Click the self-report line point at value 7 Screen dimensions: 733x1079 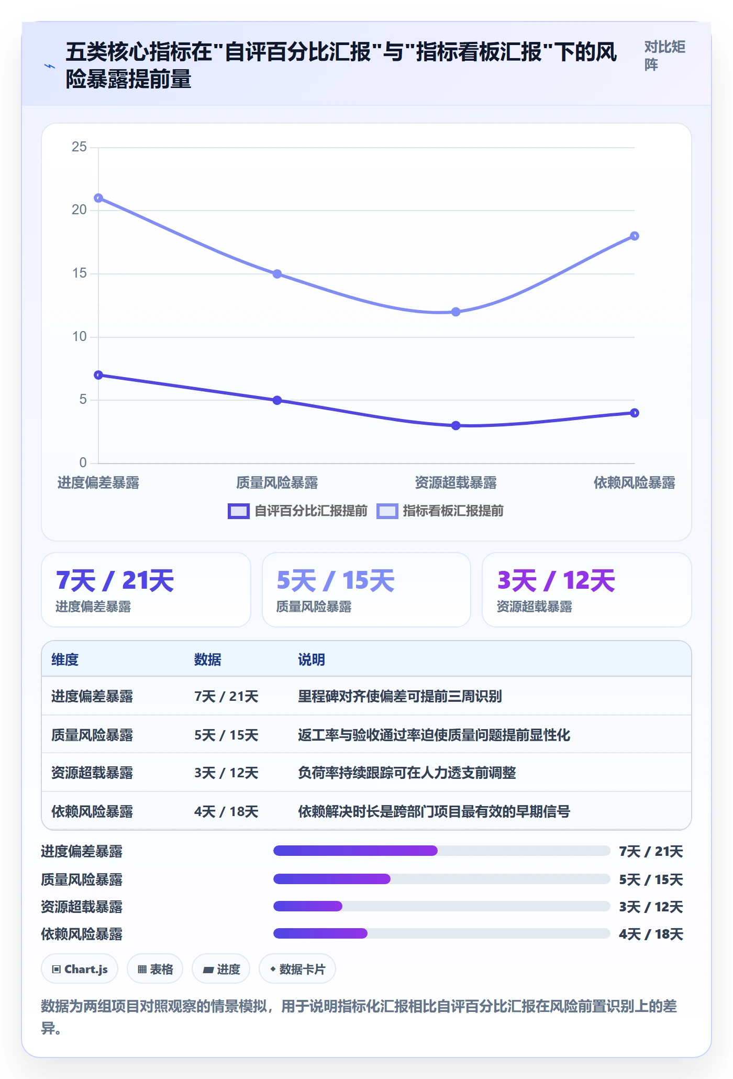[x=98, y=375]
